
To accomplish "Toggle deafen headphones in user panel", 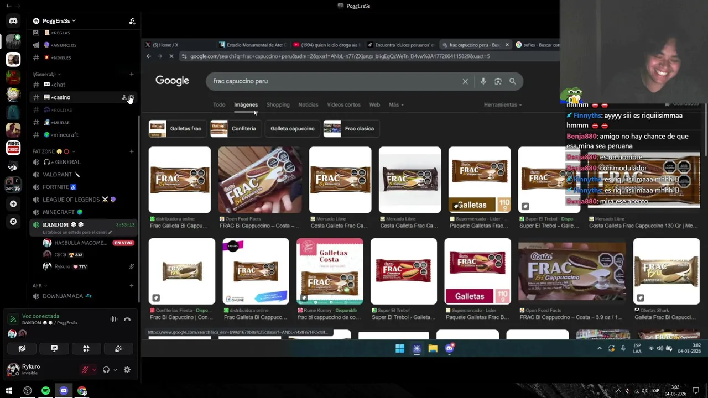I will point(106,370).
